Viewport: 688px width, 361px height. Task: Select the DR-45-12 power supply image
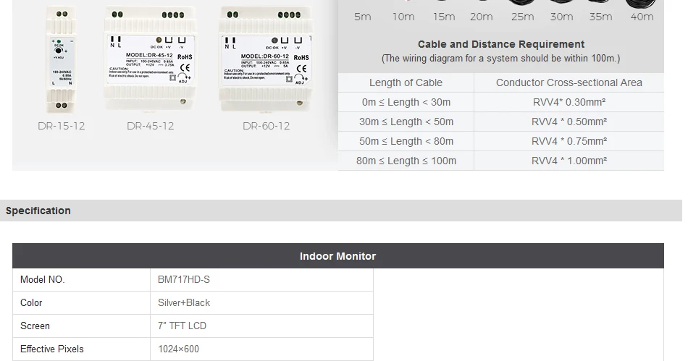click(150, 58)
